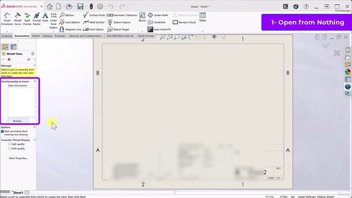This screenshot has height=198, width=352.
Task: Open the Help question mark icon
Action: tap(306, 7)
